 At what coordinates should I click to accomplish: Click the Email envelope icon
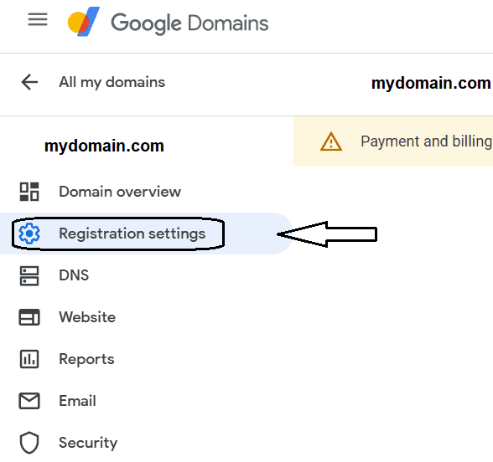(x=29, y=401)
